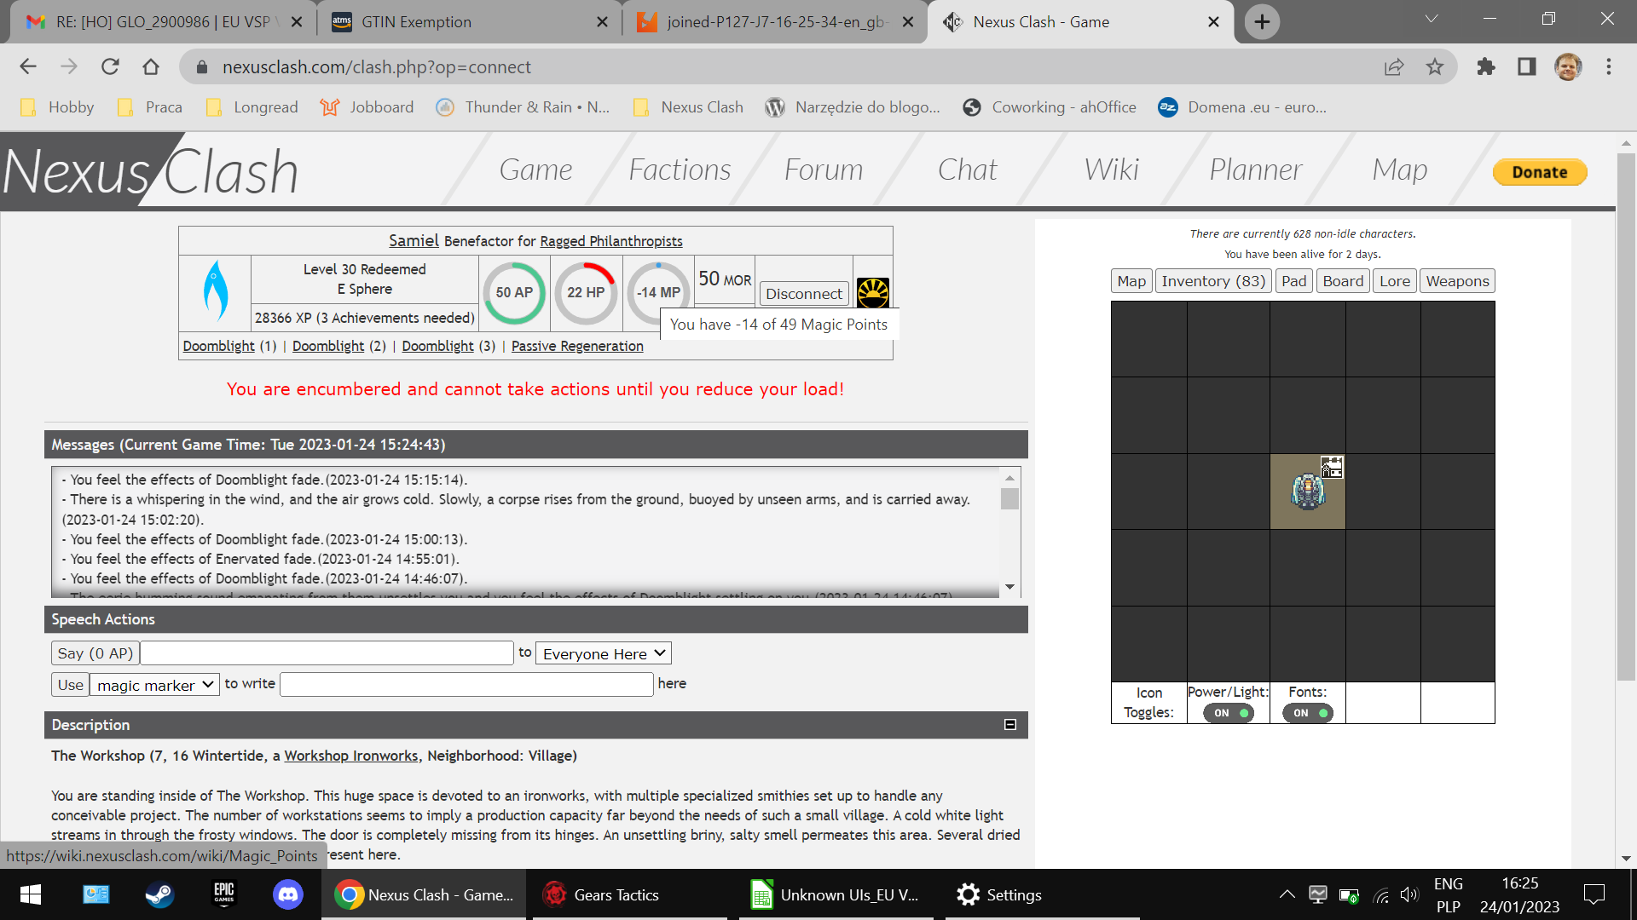Go to browser home page
This screenshot has height=920, width=1637.
[x=151, y=66]
